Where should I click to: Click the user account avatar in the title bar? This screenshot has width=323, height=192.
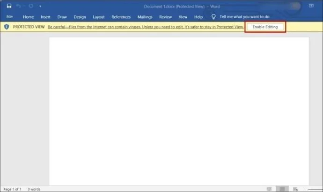(x=296, y=6)
